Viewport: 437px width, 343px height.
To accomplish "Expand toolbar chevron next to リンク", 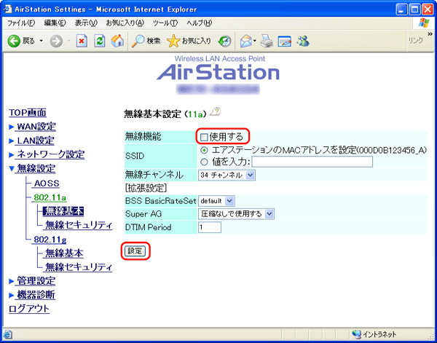I will pyautogui.click(x=430, y=34).
